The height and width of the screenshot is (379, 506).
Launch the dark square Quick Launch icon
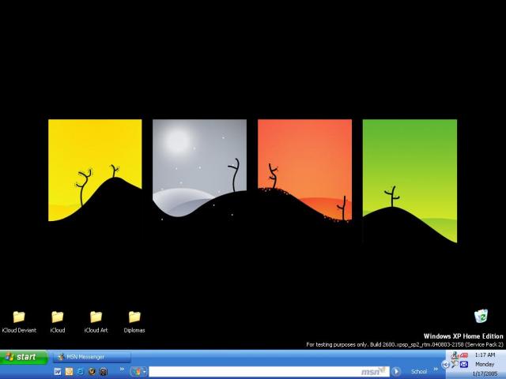[x=104, y=372]
